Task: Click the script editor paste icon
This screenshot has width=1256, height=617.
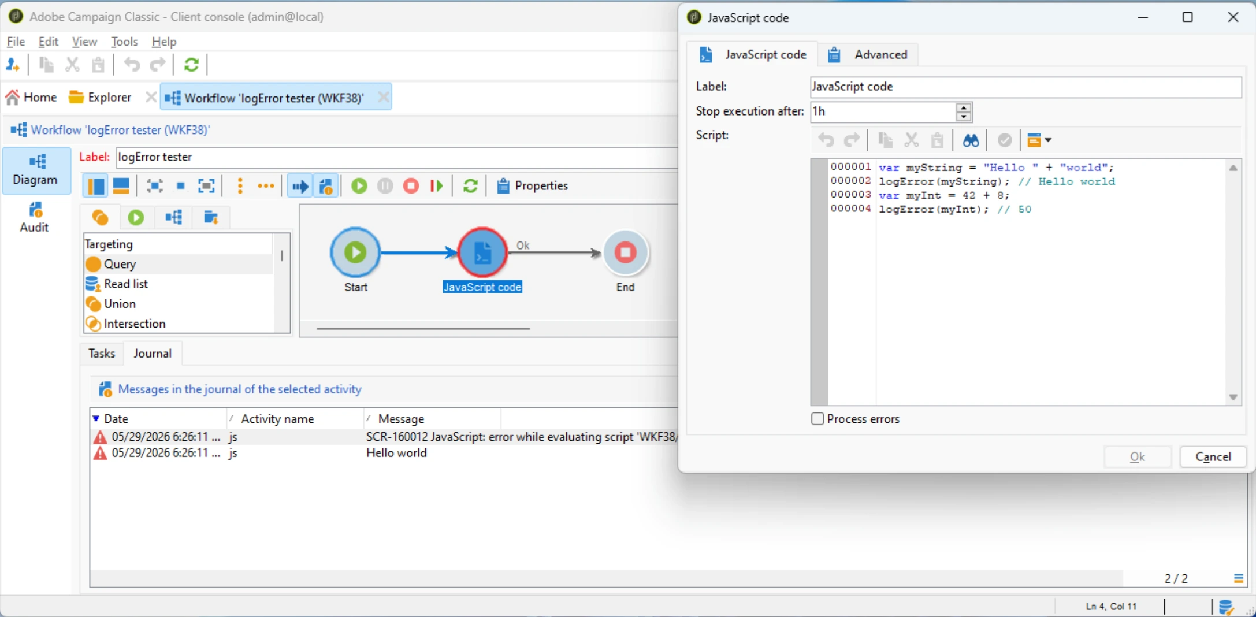Action: tap(937, 140)
